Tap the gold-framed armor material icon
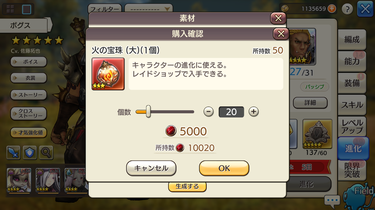The height and width of the screenshot is (210, 375). click(317, 134)
